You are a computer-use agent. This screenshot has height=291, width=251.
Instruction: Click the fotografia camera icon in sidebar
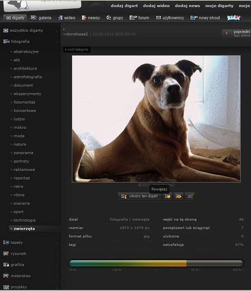(6, 41)
